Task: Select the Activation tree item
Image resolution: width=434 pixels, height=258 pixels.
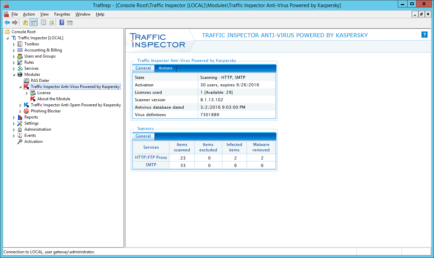Action: coord(33,142)
